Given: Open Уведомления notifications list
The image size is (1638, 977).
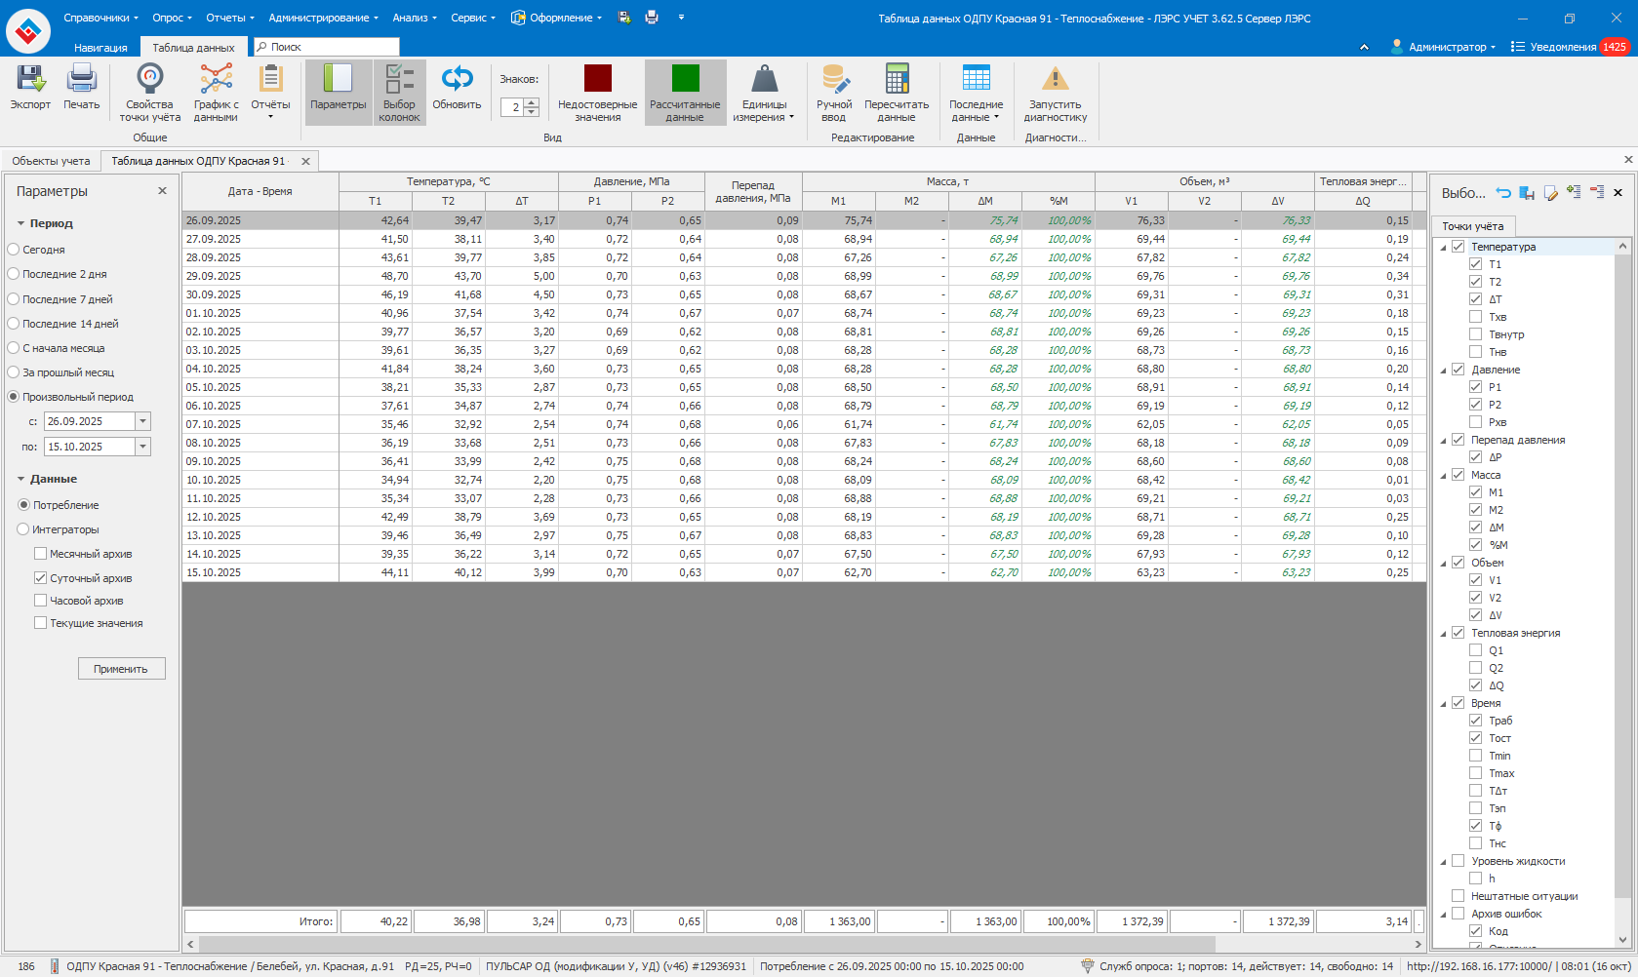Looking at the screenshot, I should tap(1561, 47).
